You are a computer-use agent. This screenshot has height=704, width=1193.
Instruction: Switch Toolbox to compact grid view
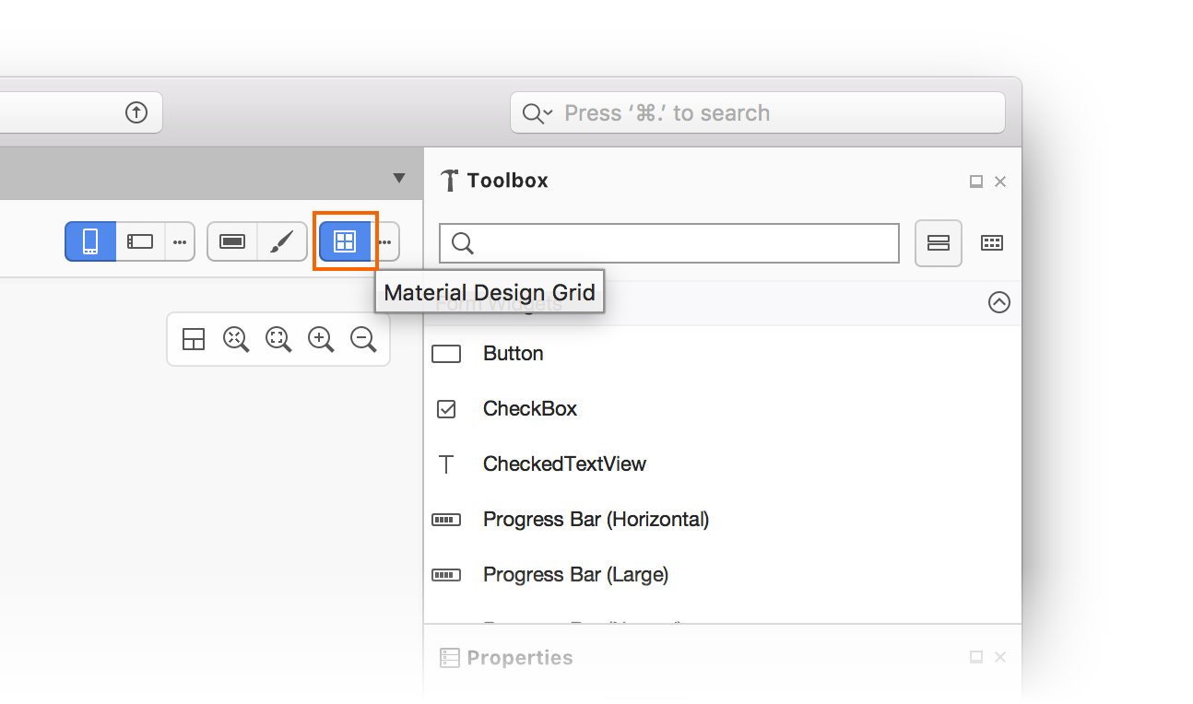992,243
